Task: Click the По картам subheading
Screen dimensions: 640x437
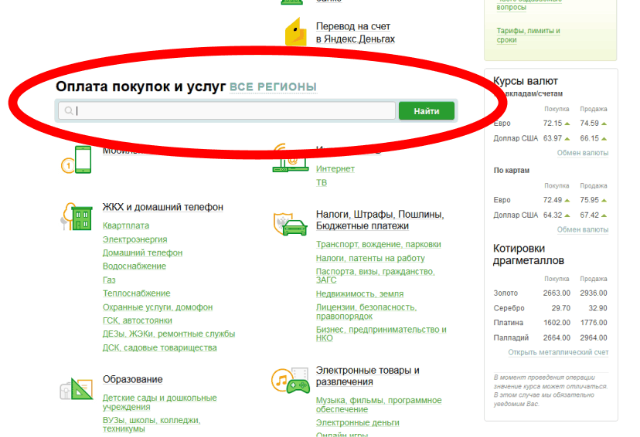Action: point(512,171)
